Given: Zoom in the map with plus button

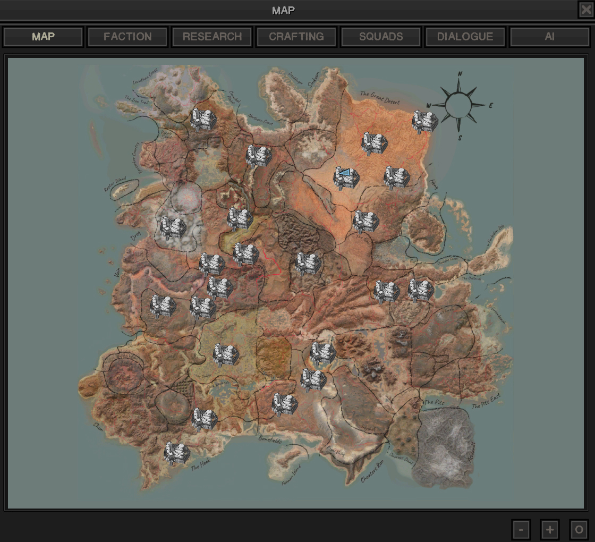Looking at the screenshot, I should point(550,529).
